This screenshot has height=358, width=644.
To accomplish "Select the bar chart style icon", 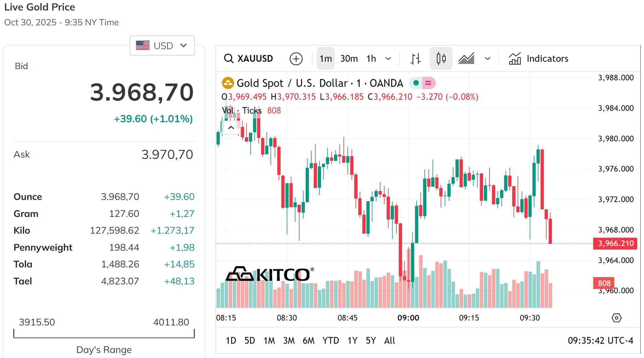I will click(x=415, y=59).
